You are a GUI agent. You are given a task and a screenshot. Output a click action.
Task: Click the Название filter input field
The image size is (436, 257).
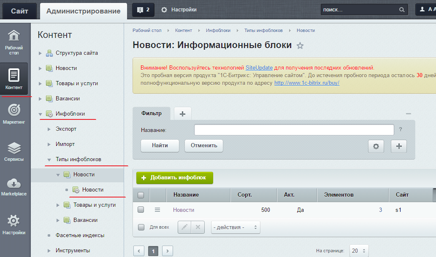(x=294, y=130)
